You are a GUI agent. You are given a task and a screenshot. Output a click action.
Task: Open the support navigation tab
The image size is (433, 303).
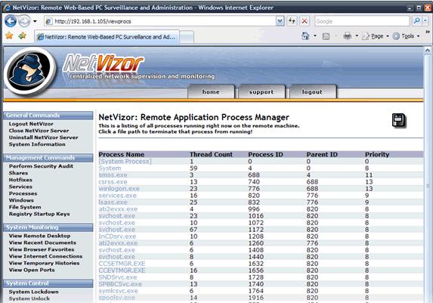click(x=261, y=91)
